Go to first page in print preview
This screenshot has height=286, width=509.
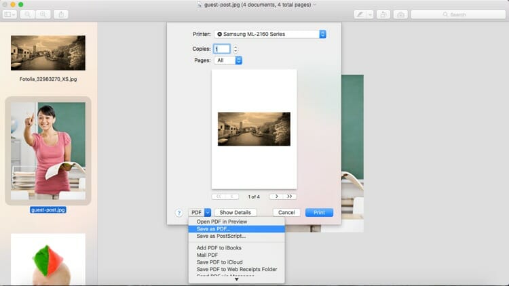coord(219,197)
